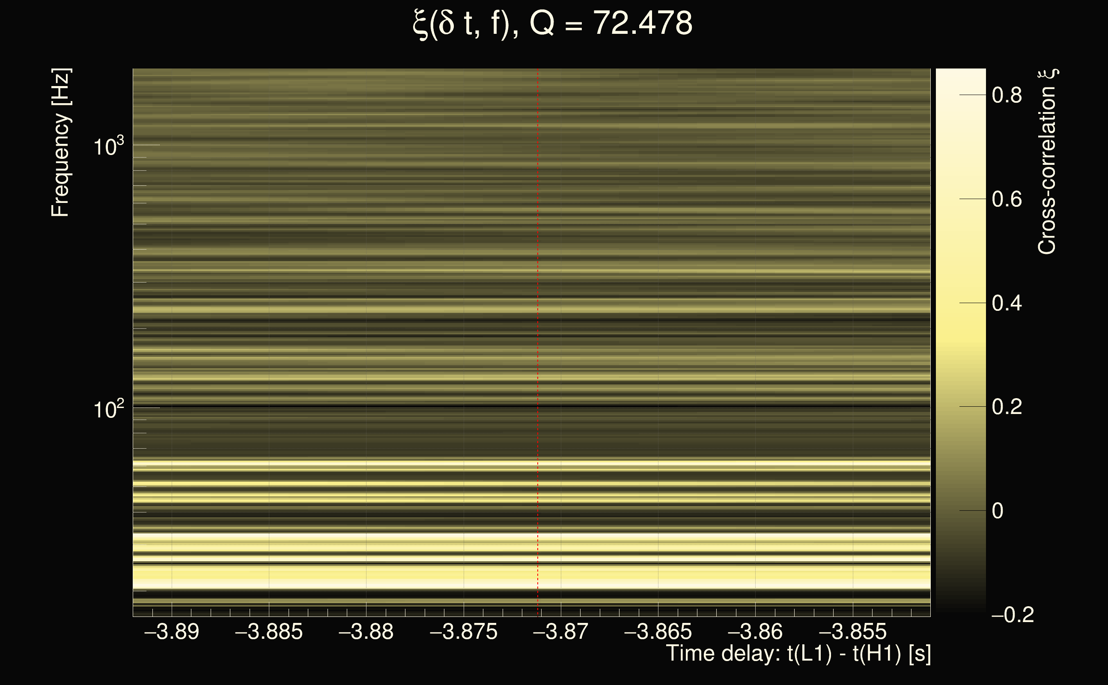This screenshot has width=1108, height=685.
Task: Click the -3.88 x-axis tick label
Action: tap(366, 631)
